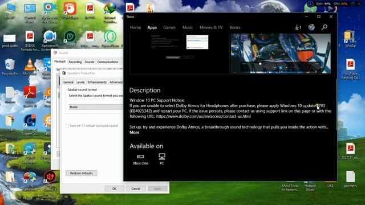Launch AOMEI Backupper shortcut
Screen dimensions: 365x205
30,153
